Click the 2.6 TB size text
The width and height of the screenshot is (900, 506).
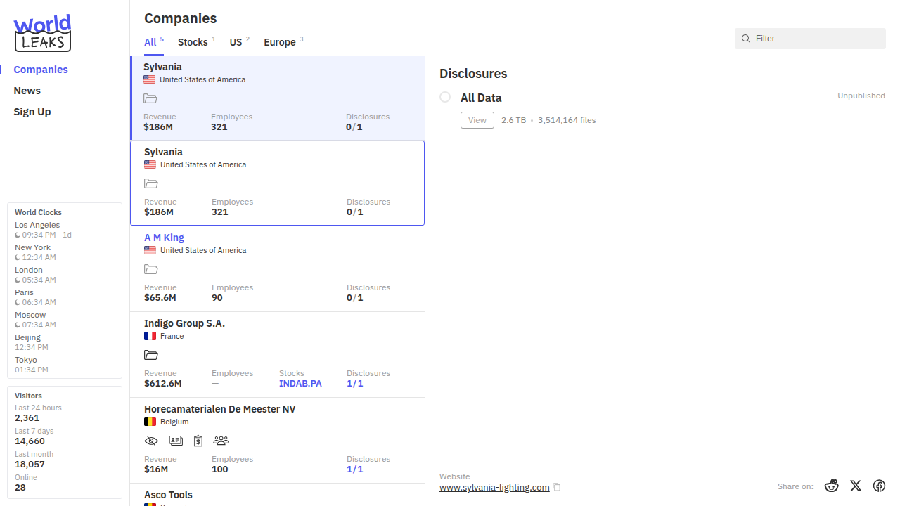[x=513, y=120]
